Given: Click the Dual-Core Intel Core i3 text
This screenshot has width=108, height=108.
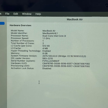Looking at the screenshot, I should coord(54,36).
